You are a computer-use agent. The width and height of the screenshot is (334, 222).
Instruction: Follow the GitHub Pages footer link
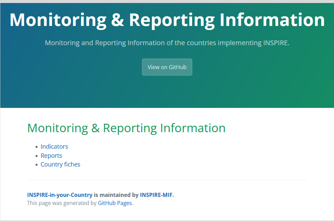tap(115, 203)
